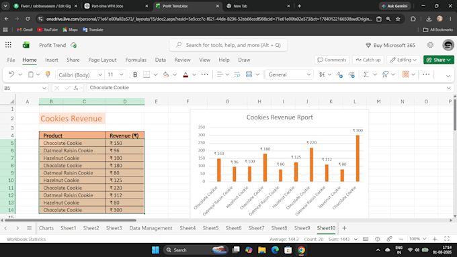The width and height of the screenshot is (457, 257).
Task: Select the Format Painter icon
Action: coord(48,74)
